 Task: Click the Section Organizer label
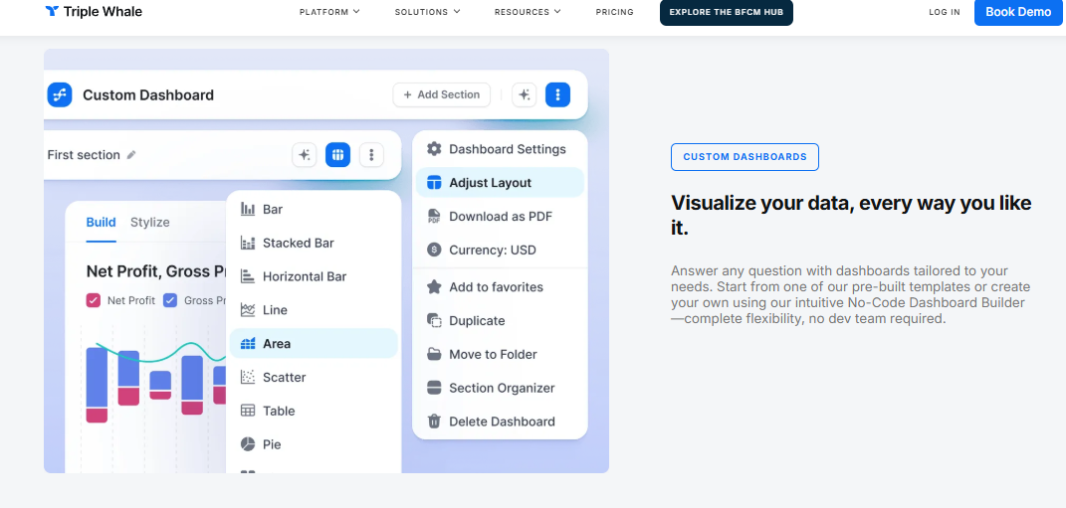502,388
